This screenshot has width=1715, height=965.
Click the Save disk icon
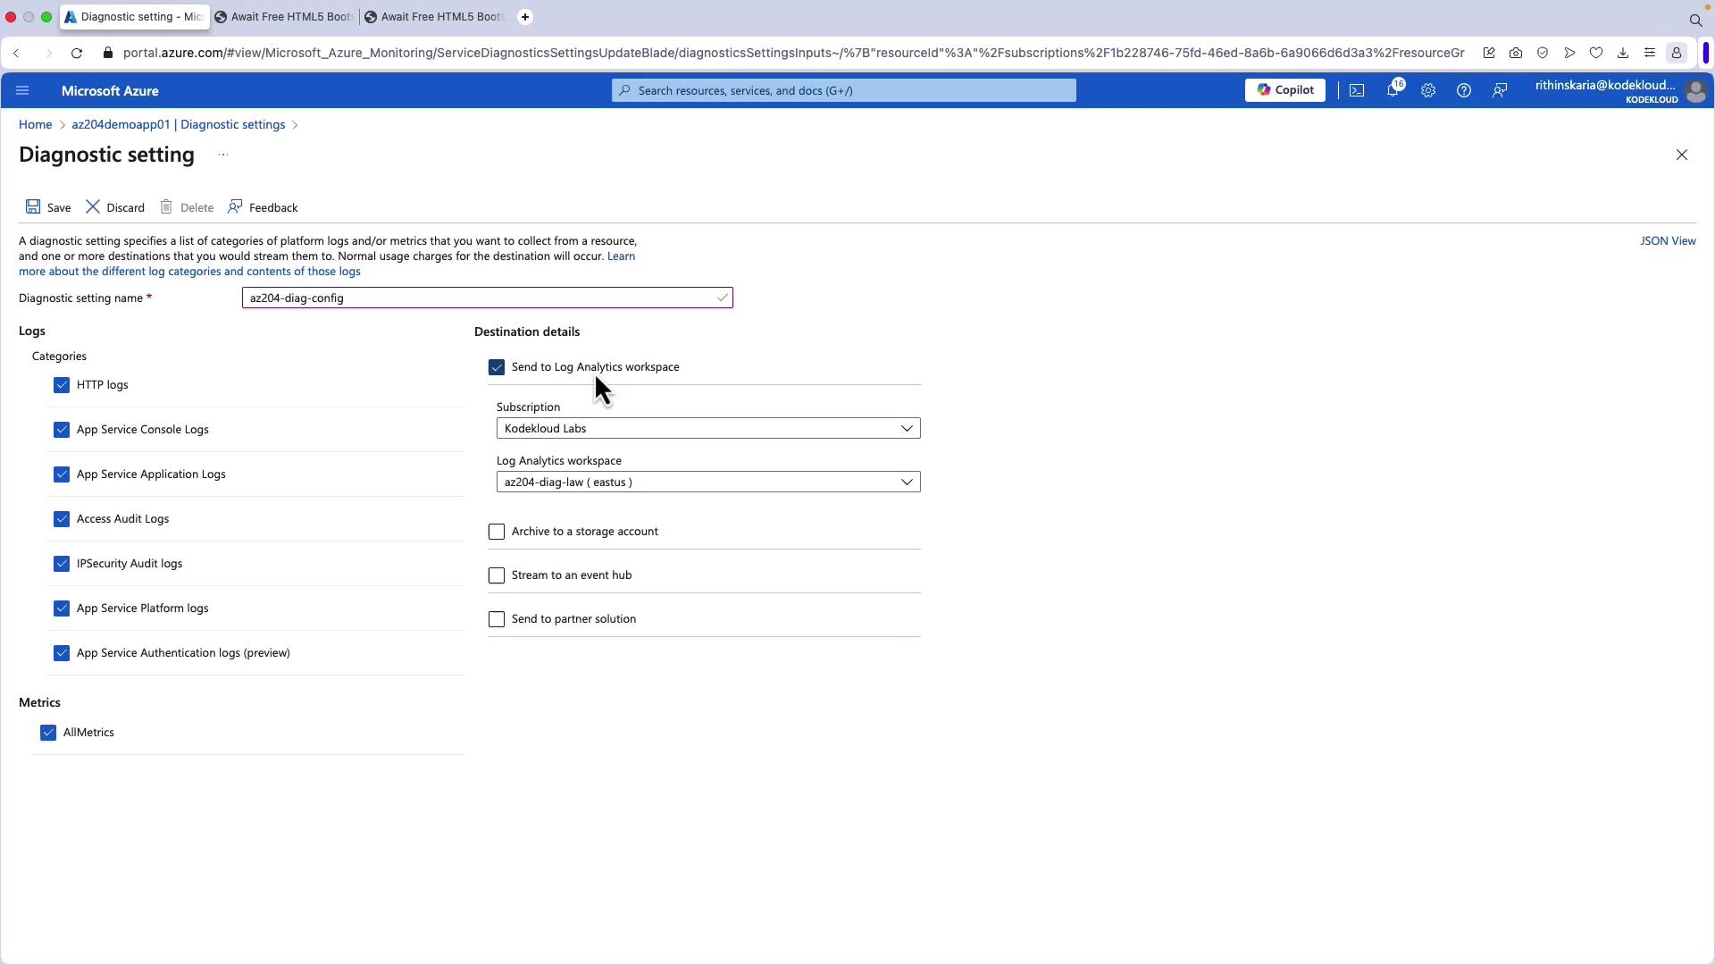[33, 207]
